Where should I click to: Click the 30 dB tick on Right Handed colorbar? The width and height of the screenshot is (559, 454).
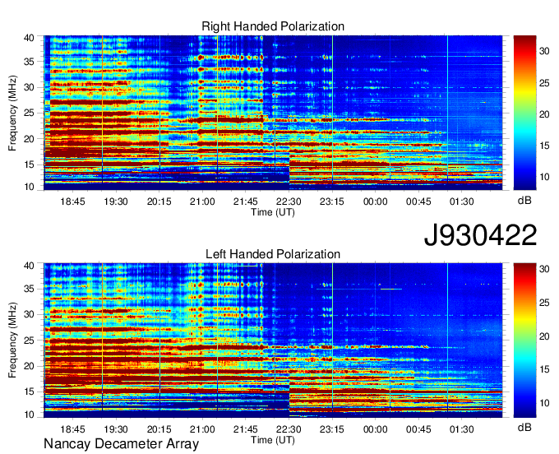(x=544, y=51)
